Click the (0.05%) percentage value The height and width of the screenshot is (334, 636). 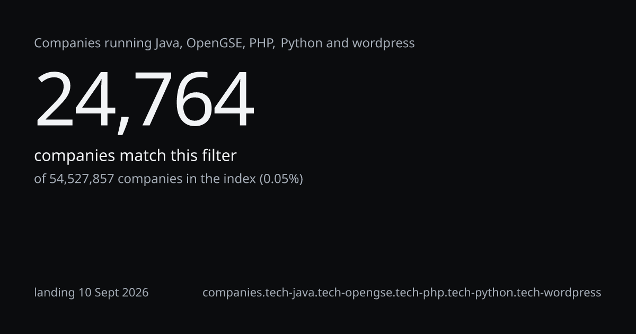coord(281,179)
